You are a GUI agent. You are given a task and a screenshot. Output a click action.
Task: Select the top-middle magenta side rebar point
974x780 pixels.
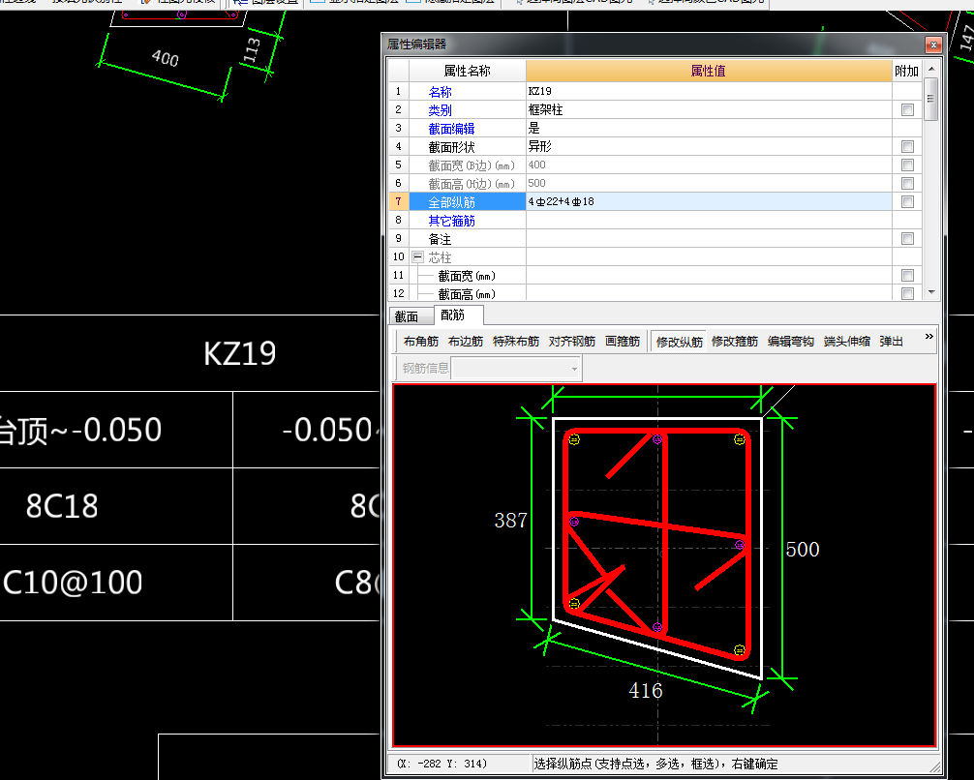657,439
